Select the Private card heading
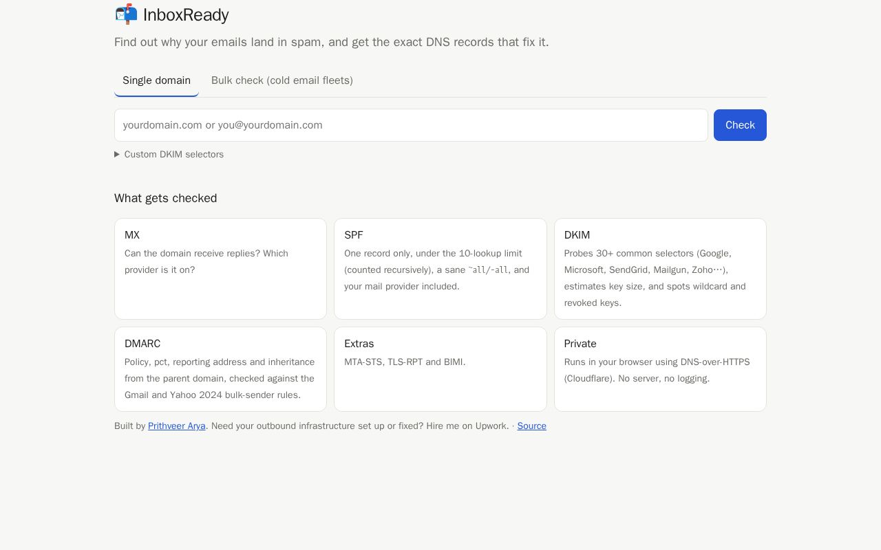 (580, 344)
